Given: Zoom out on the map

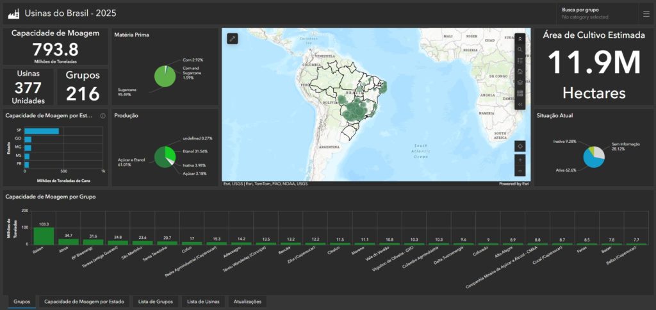Looking at the screenshot, I should (x=520, y=170).
